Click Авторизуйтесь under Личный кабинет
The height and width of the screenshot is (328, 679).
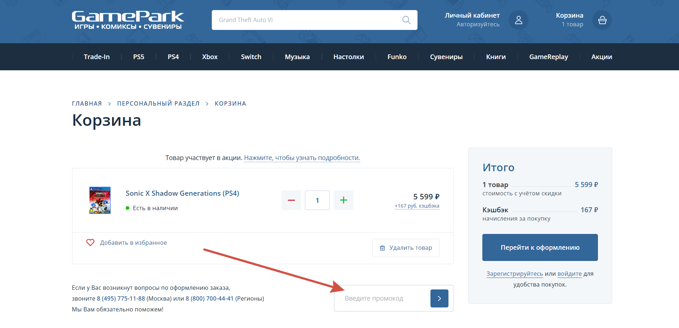coord(478,24)
